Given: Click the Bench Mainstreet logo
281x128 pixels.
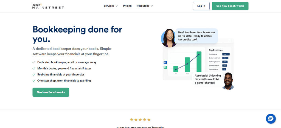Looking at the screenshot, I should click(x=48, y=6).
